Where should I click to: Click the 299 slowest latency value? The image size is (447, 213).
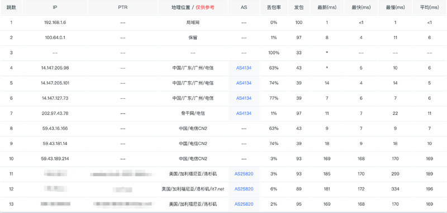tap(396, 174)
